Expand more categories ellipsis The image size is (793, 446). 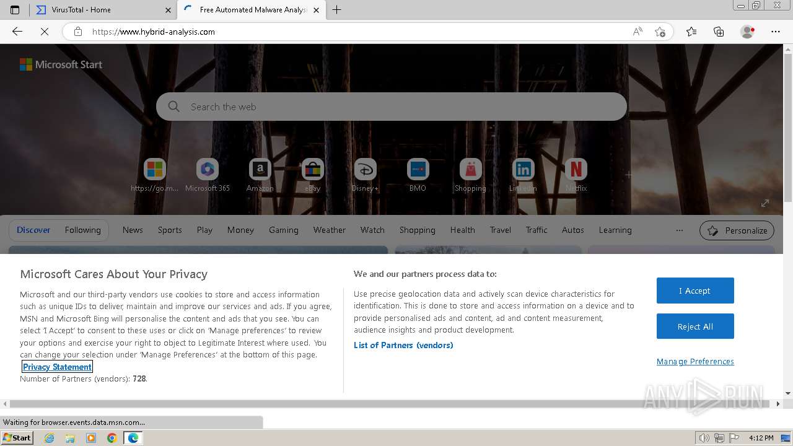(x=680, y=230)
